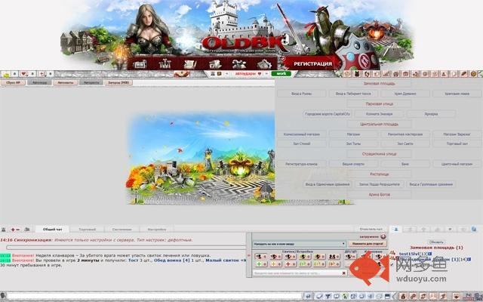Enter Зал Света
The image size is (483, 302).
(x=405, y=143)
